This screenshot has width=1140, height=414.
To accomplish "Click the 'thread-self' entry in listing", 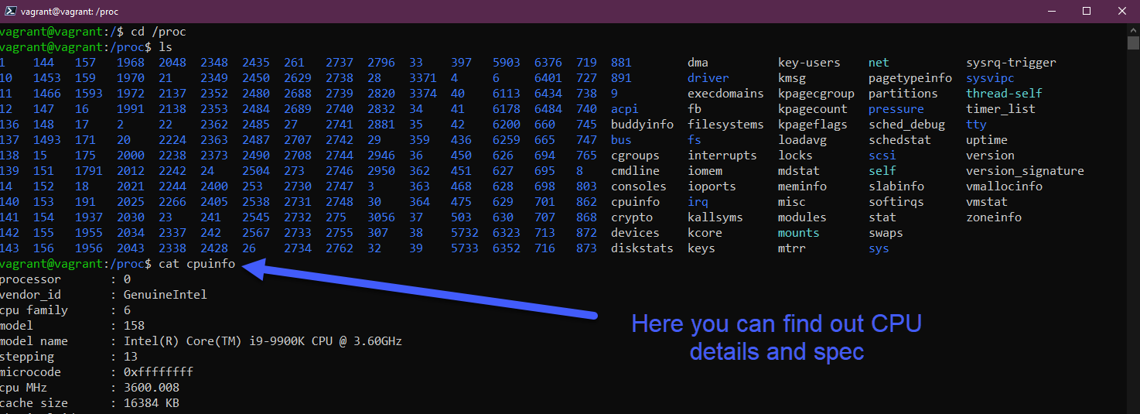I will tap(1003, 94).
